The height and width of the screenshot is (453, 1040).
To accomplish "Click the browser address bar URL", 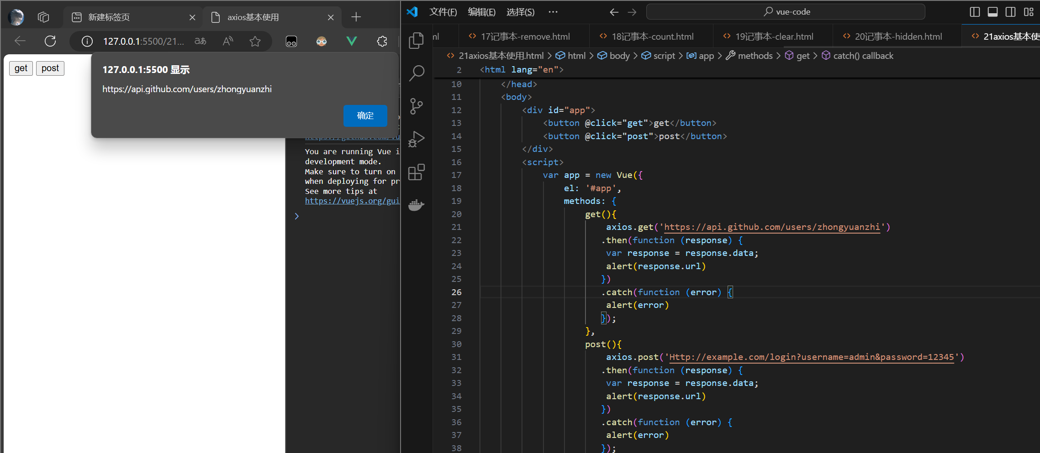I will (143, 42).
